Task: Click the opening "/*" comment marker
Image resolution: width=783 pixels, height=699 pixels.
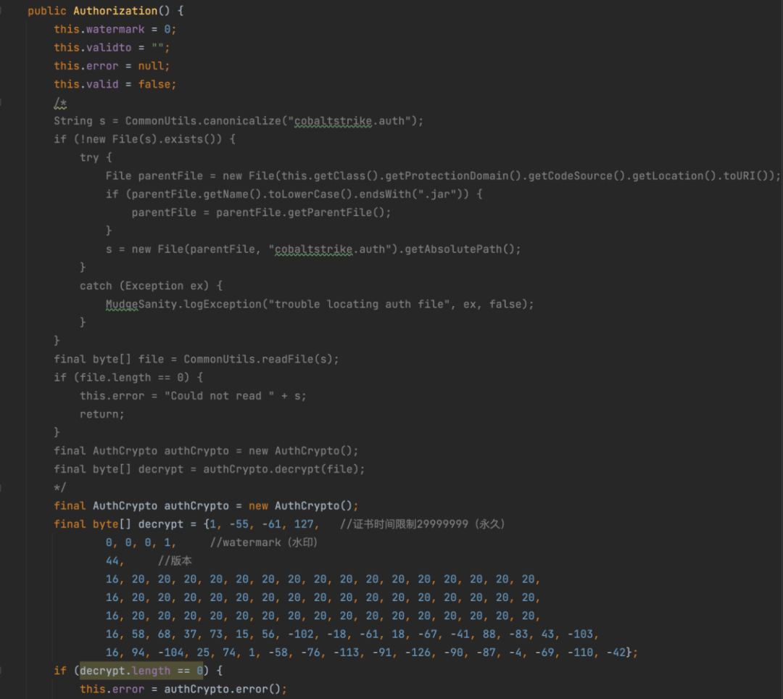Action: click(x=60, y=103)
